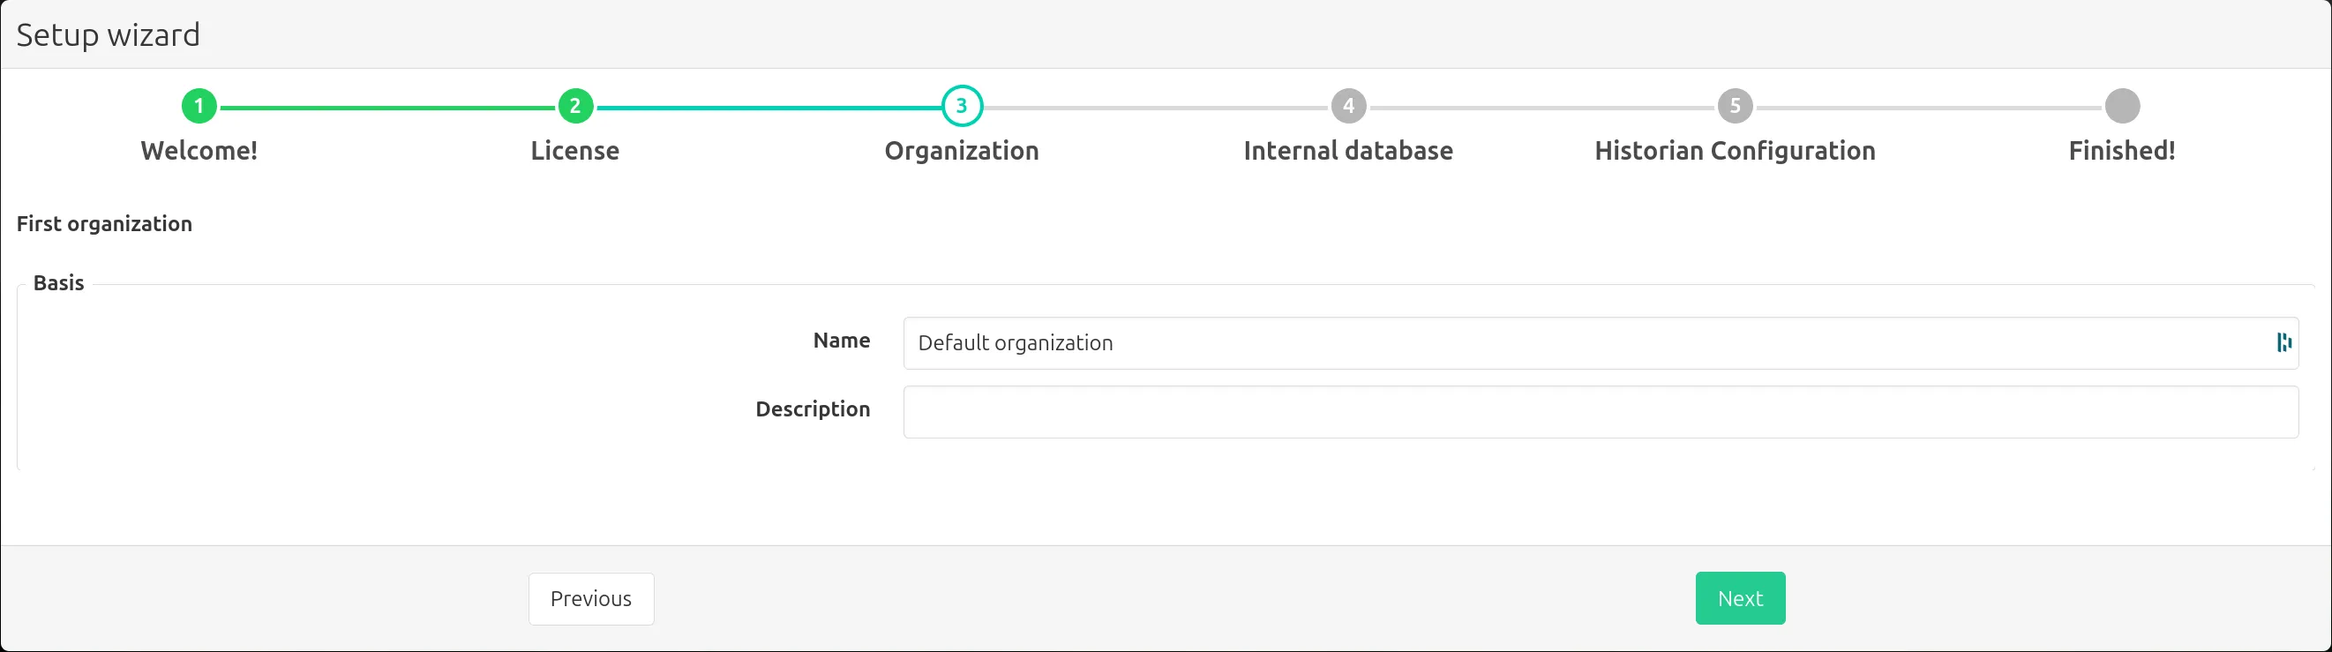Viewport: 2332px width, 652px height.
Task: Open the Welcome! step label
Action: (199, 150)
